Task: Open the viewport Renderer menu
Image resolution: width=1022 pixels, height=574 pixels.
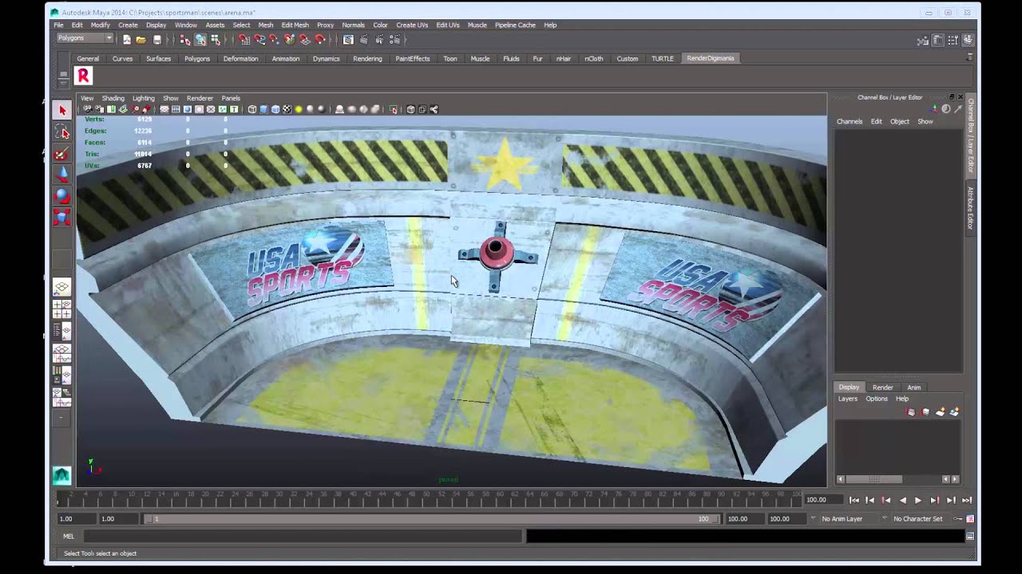Action: (200, 98)
